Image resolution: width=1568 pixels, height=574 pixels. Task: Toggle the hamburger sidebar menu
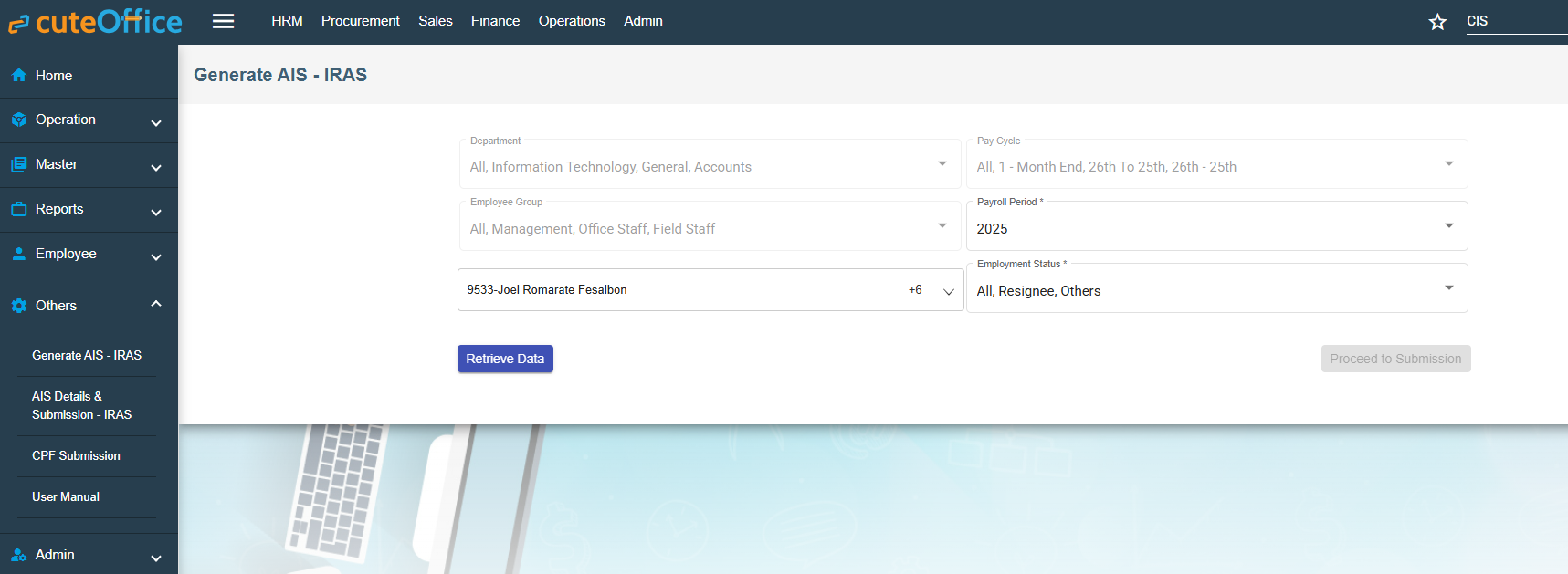[x=223, y=21]
